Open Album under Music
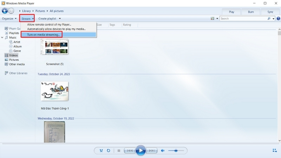This screenshot has width=281, height=158. [18, 46]
